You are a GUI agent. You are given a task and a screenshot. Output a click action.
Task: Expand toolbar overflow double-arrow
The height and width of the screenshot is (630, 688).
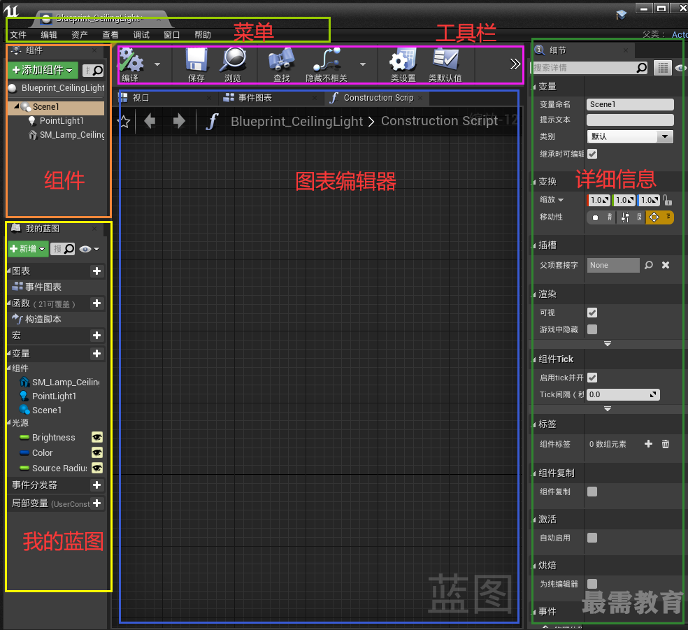tap(515, 64)
